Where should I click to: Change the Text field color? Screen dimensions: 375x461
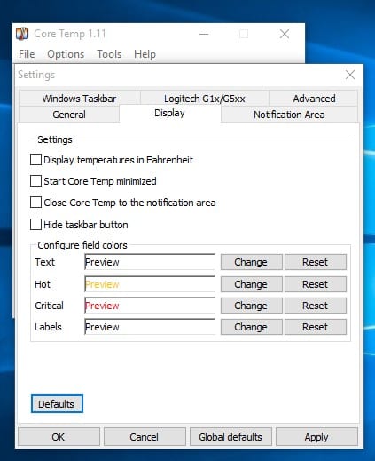[x=251, y=262]
